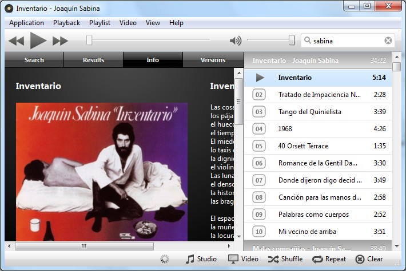Viewport: 406px width, 271px height.
Task: Open the Help menu
Action: [x=176, y=23]
